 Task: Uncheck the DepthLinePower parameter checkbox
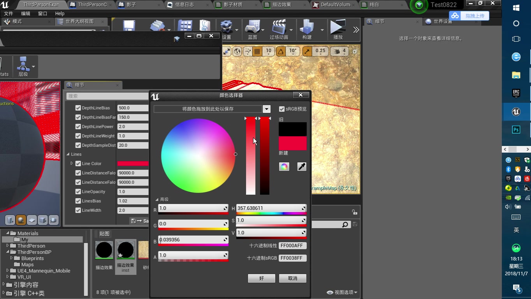pos(78,127)
